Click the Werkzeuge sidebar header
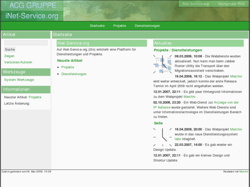Image resolution: width=250 pixels, height=187 pixels. [26, 72]
